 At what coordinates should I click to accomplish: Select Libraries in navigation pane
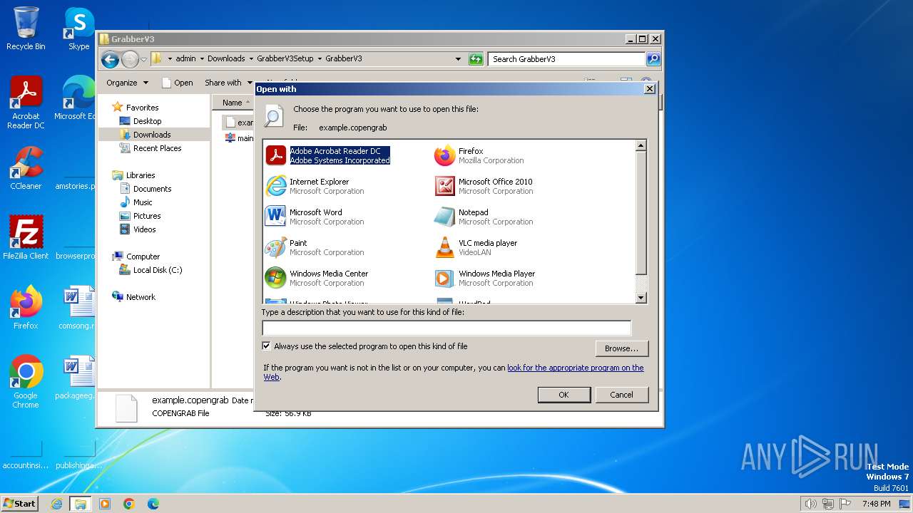[141, 175]
